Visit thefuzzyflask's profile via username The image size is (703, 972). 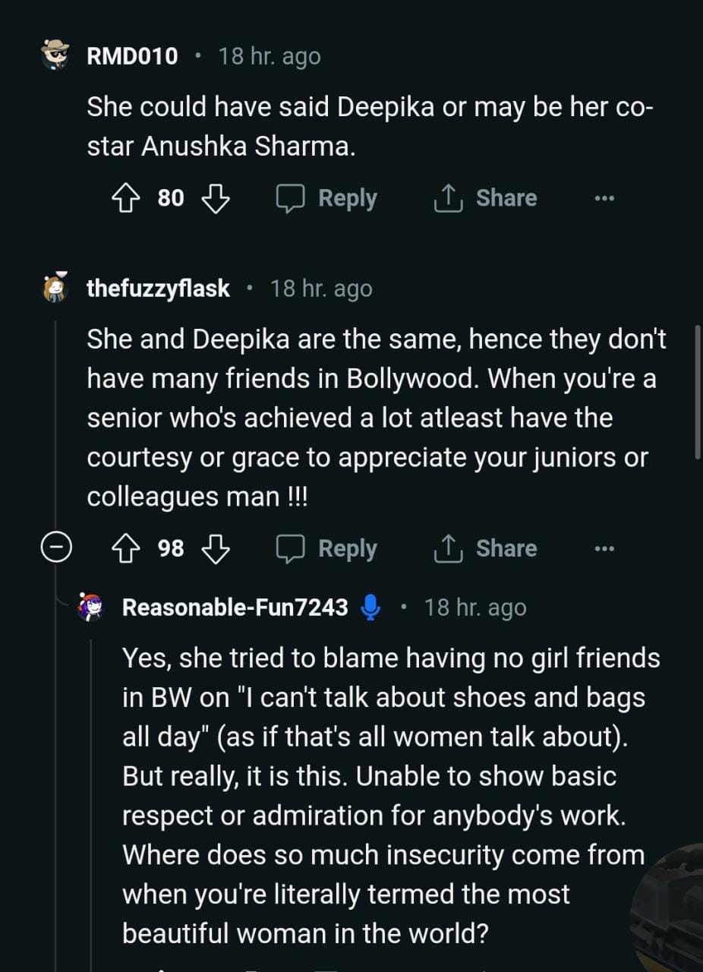[159, 289]
